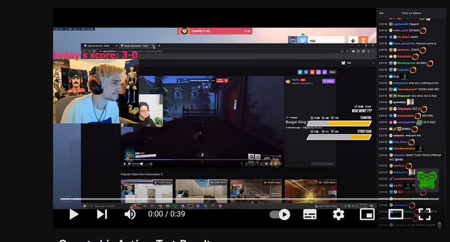Open the second popular clip thumbnail
This screenshot has height=242, width=450.
[201, 191]
